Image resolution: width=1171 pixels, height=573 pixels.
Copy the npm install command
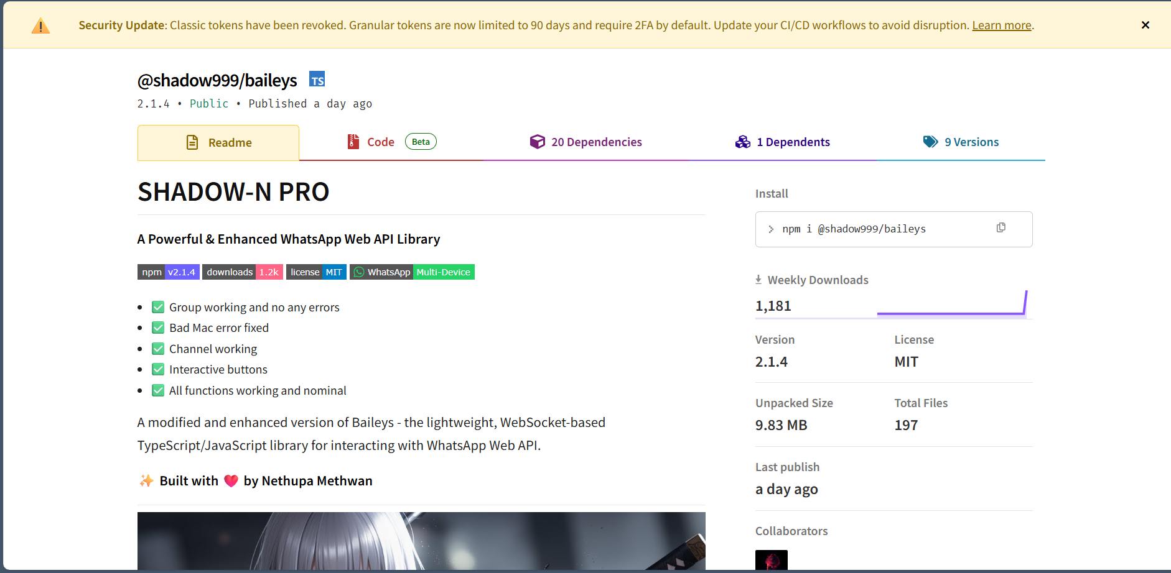coord(1001,228)
